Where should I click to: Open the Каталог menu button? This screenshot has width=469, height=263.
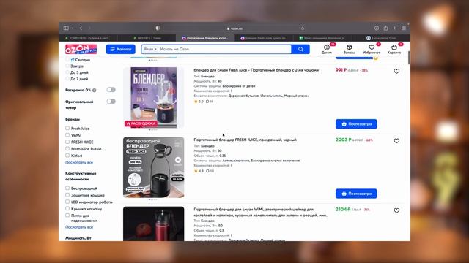coord(120,49)
